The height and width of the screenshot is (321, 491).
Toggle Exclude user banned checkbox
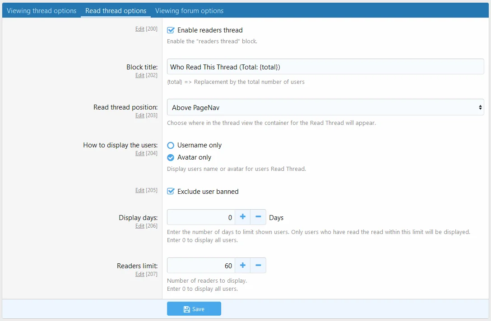171,192
